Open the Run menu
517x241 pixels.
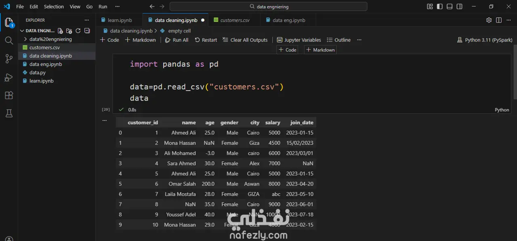[103, 6]
